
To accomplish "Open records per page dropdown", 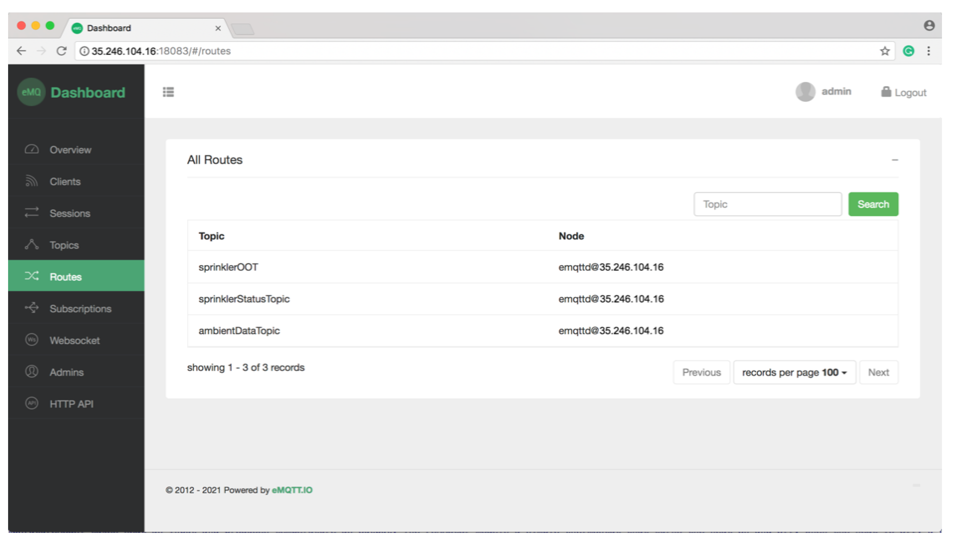I will [x=794, y=372].
